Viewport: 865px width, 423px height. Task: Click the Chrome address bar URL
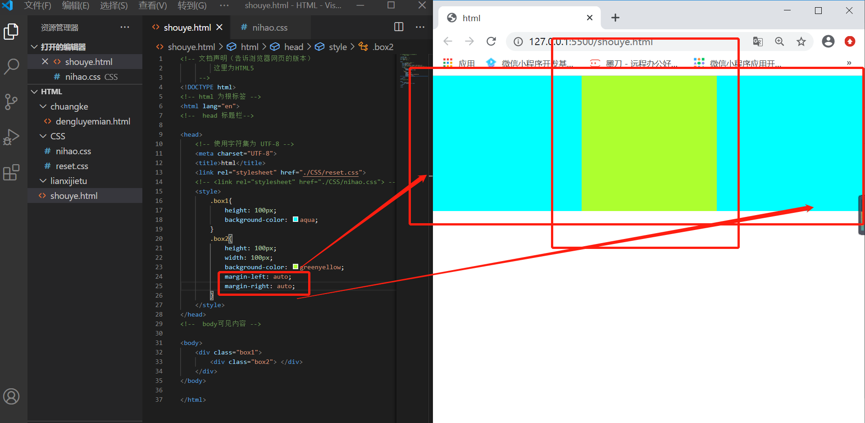[591, 42]
